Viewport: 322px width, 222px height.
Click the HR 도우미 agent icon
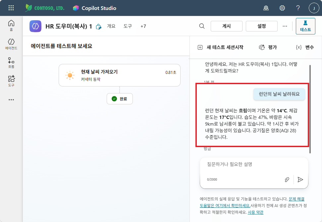tap(35, 26)
